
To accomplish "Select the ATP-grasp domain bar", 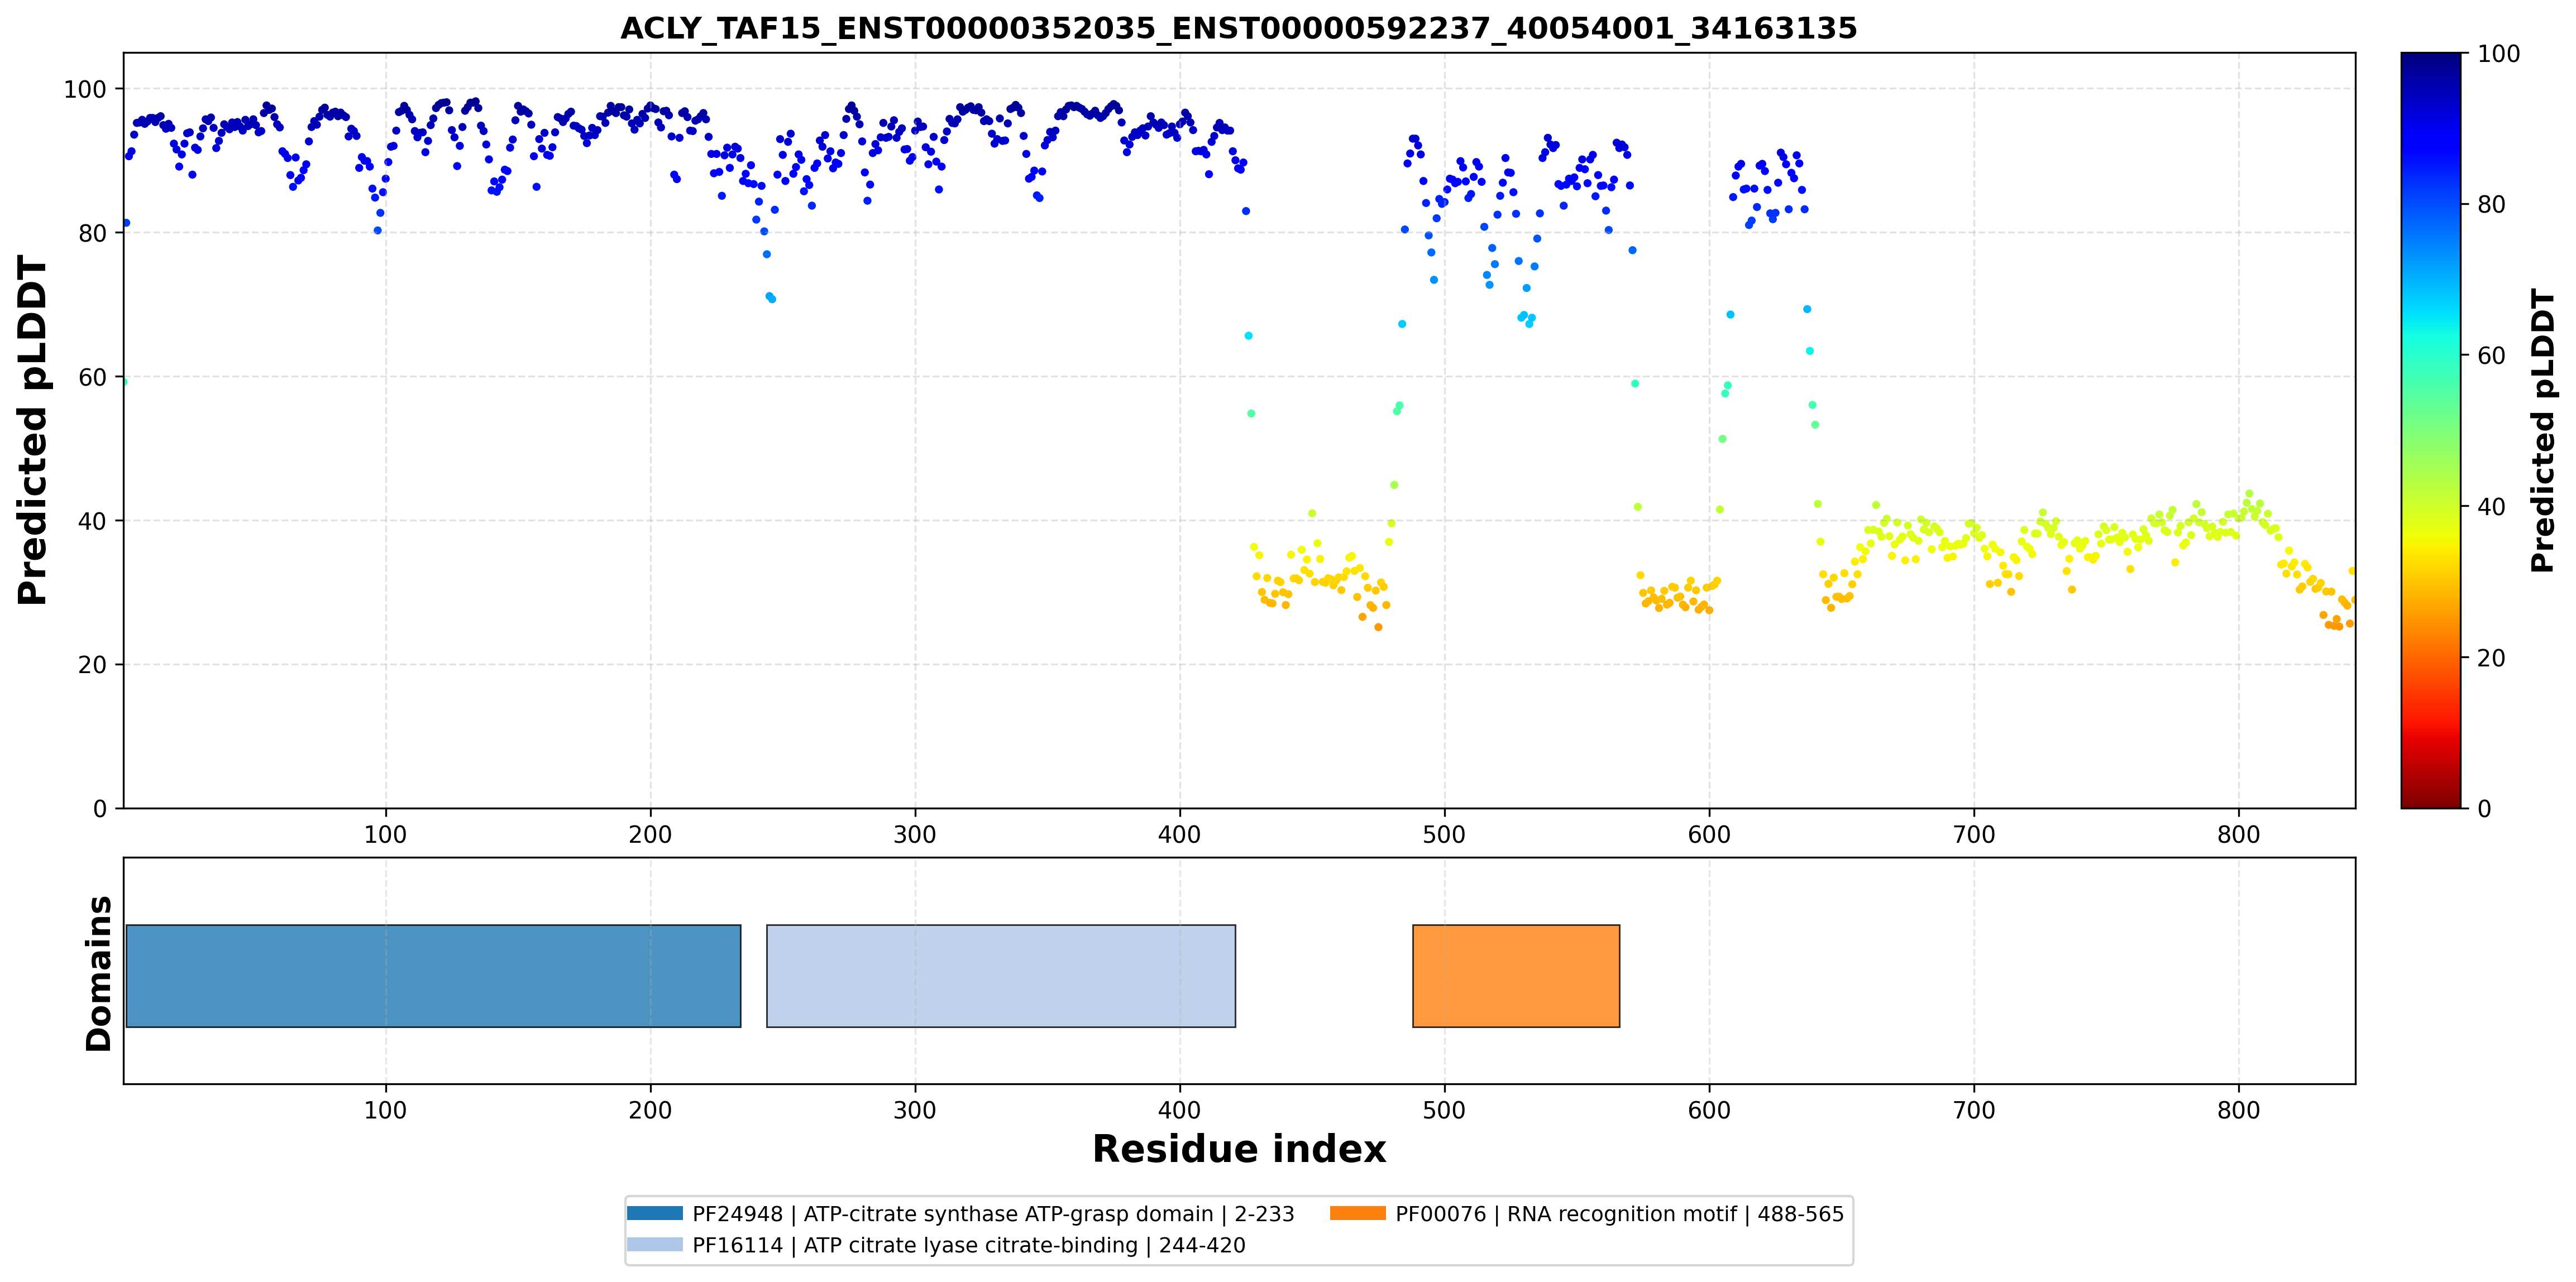I will click(433, 975).
